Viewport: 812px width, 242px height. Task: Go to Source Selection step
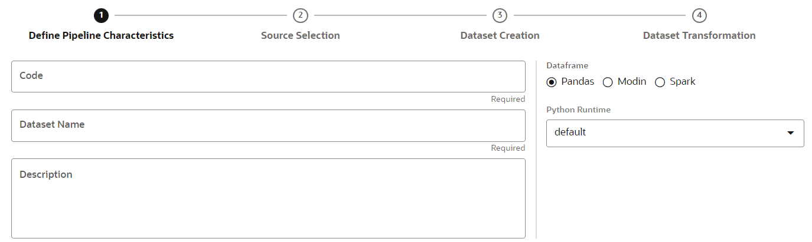(x=300, y=35)
